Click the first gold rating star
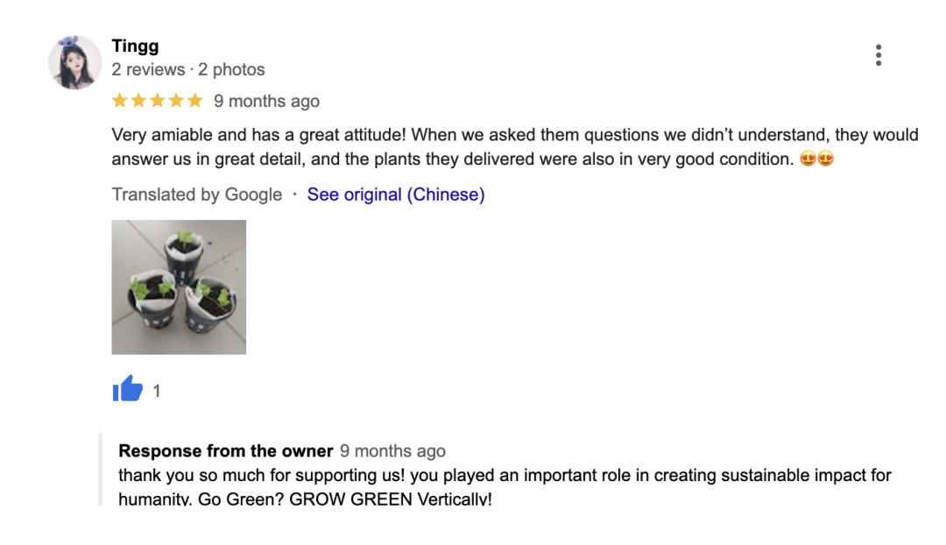The height and width of the screenshot is (545, 946). pyautogui.click(x=120, y=101)
